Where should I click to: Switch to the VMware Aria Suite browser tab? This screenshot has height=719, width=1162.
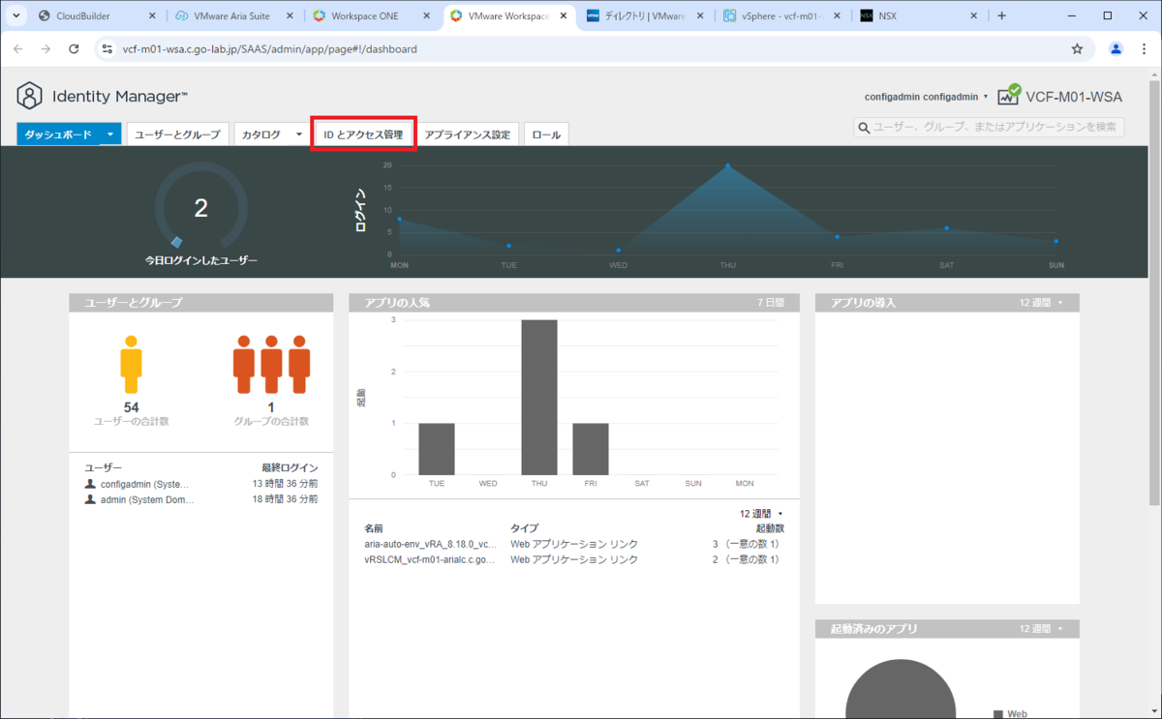[x=233, y=15]
